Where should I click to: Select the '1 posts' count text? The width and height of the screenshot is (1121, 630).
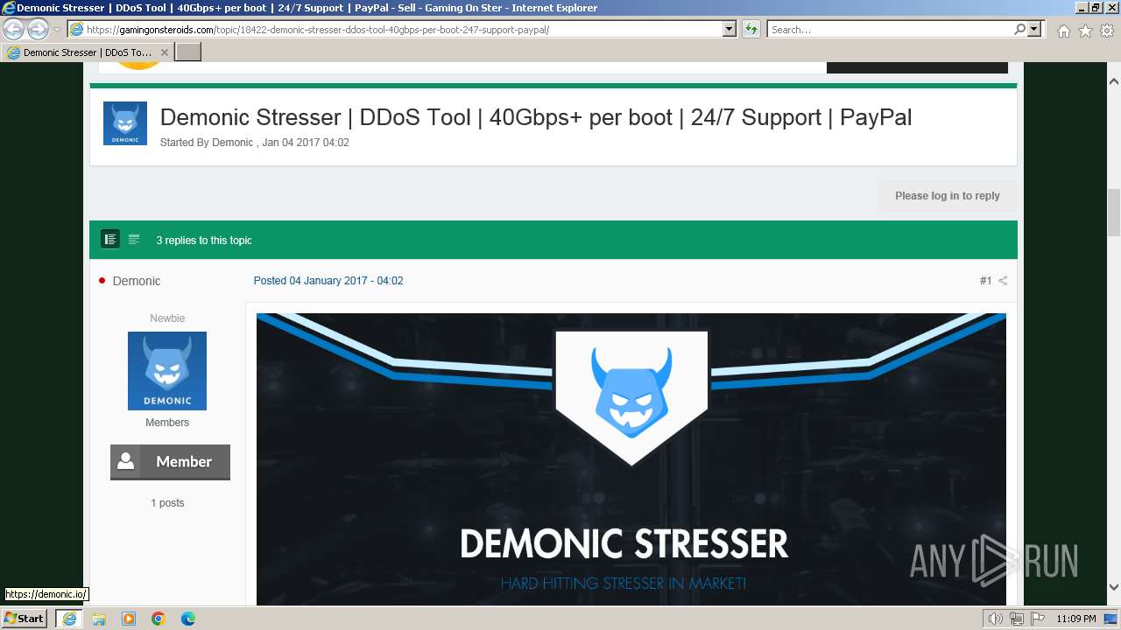click(167, 503)
